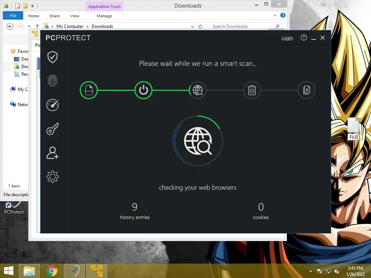
Task: Open the key password vault section
Action: pos(52,129)
